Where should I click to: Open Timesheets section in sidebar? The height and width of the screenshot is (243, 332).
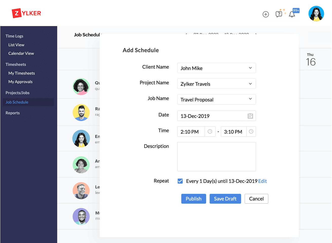[x=16, y=64]
